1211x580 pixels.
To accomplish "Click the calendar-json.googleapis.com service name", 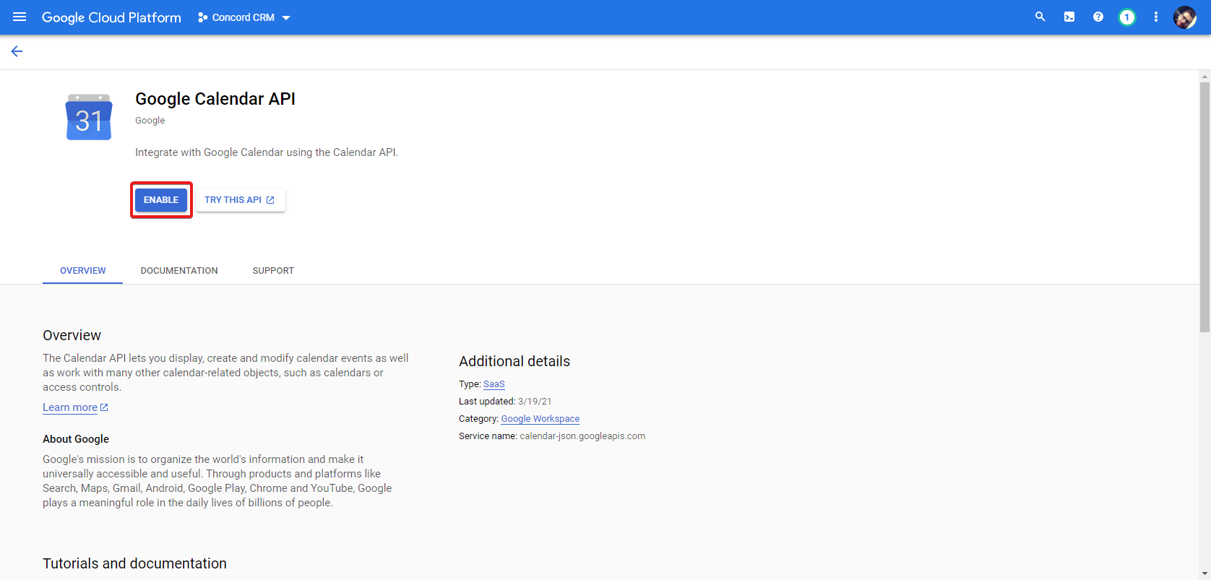I will pyautogui.click(x=582, y=436).
